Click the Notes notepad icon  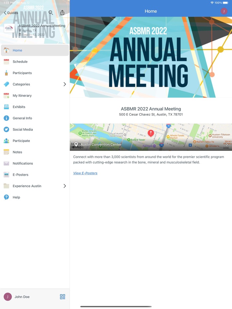pos(6,152)
